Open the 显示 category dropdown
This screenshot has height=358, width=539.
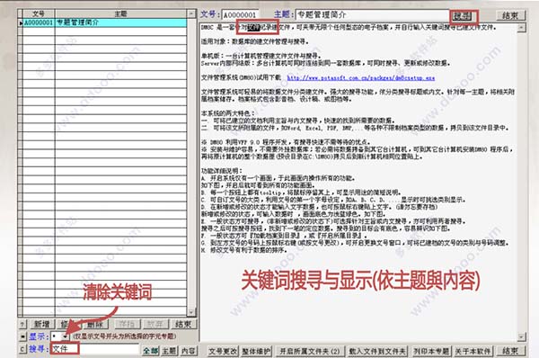coord(65,336)
